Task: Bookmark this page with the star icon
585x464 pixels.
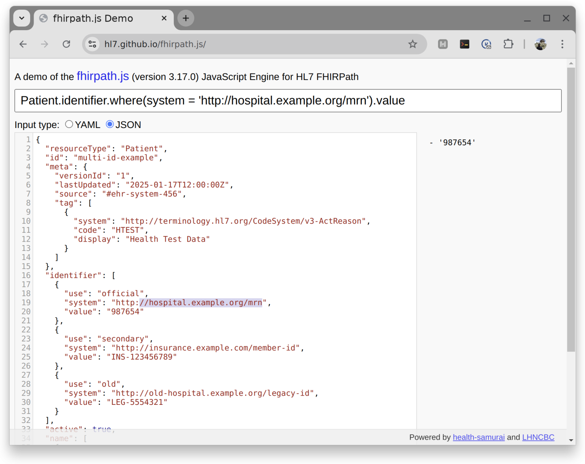Action: (x=413, y=44)
